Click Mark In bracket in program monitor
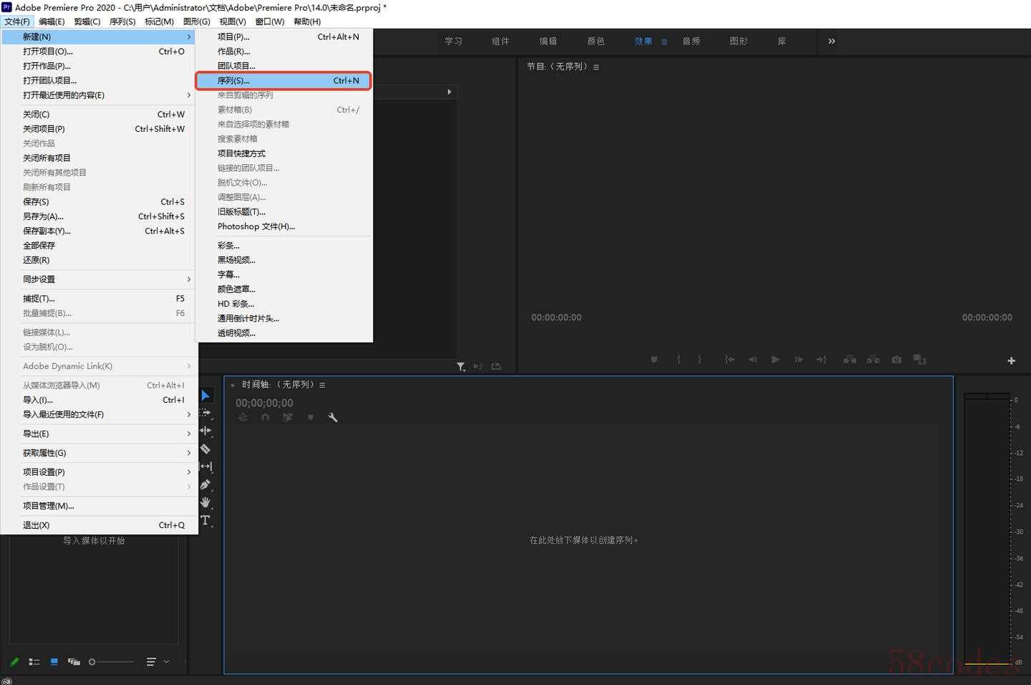Image resolution: width=1031 pixels, height=685 pixels. tap(678, 360)
